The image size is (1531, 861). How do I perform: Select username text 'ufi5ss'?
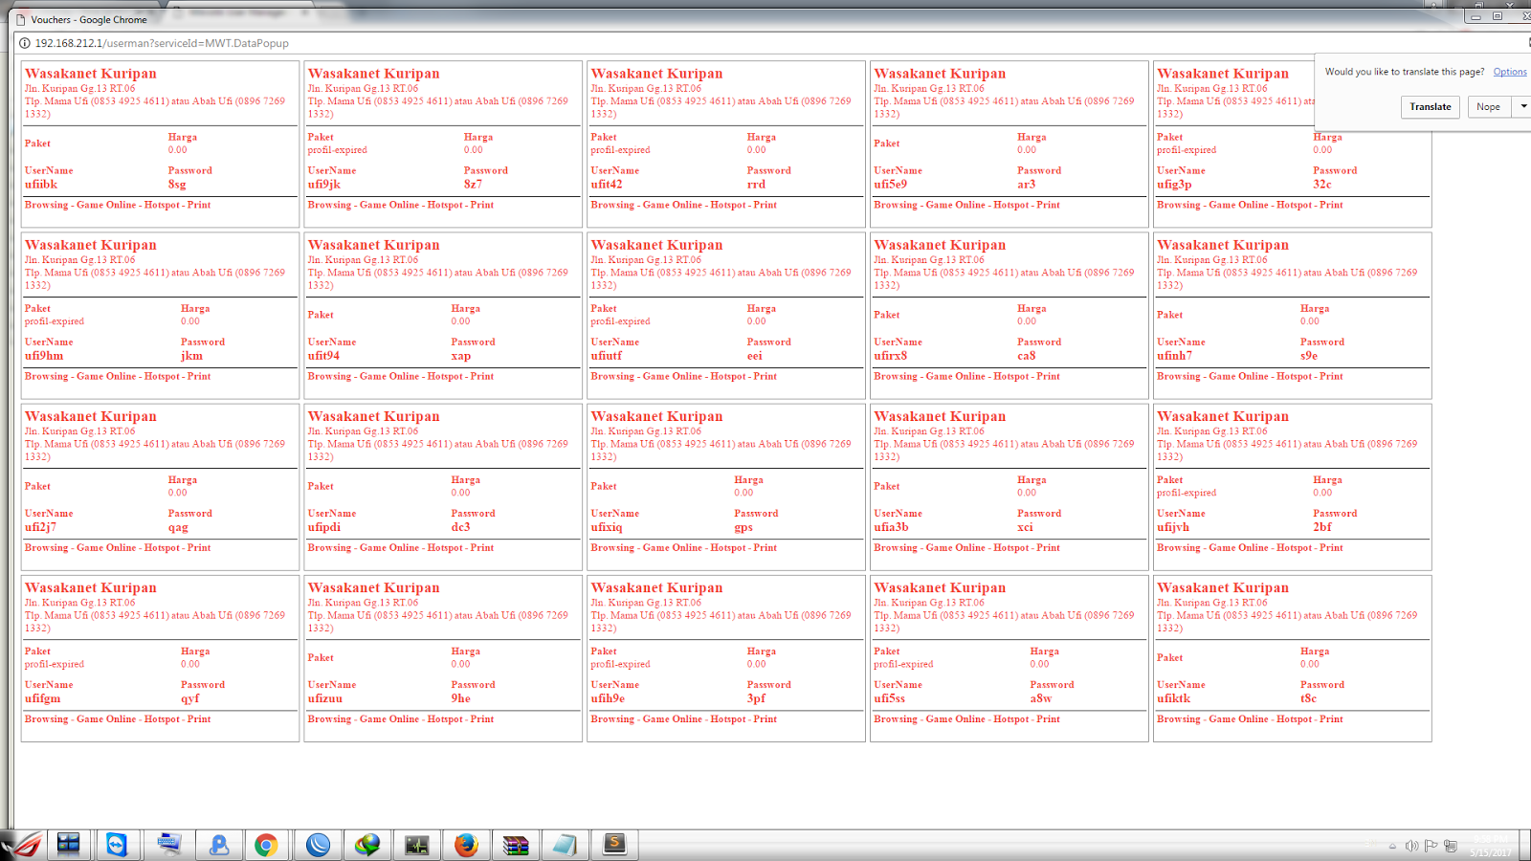(890, 698)
